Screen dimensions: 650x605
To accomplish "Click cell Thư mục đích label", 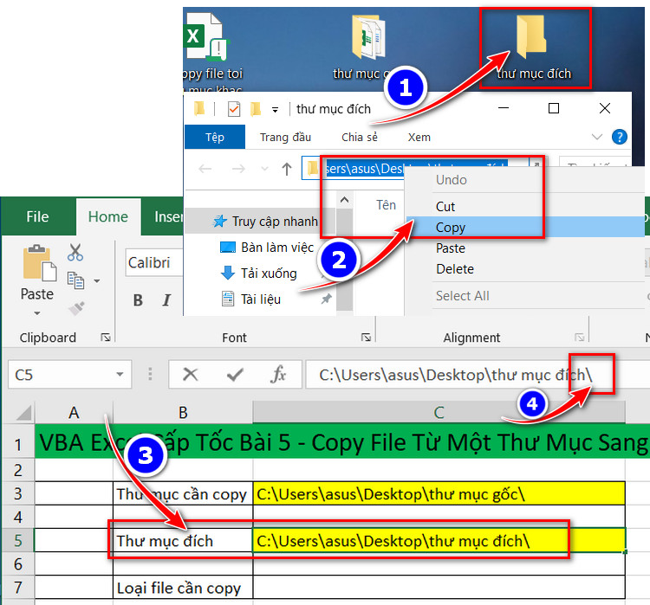I will (x=183, y=540).
